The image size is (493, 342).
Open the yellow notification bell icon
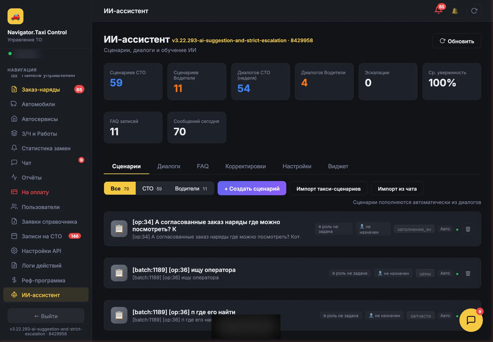454,11
